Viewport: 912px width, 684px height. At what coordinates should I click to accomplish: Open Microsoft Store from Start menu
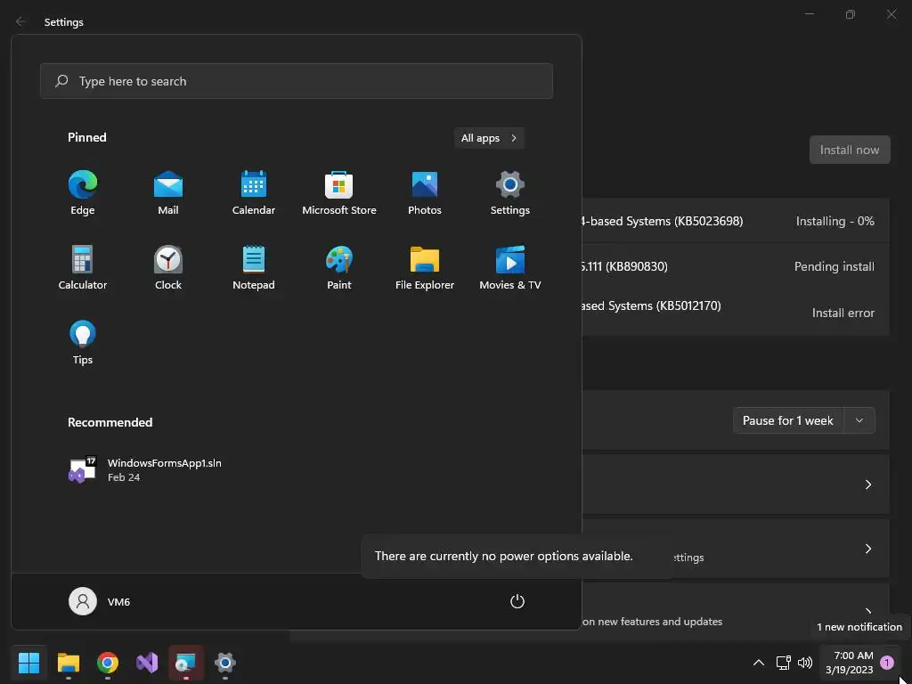click(x=339, y=193)
